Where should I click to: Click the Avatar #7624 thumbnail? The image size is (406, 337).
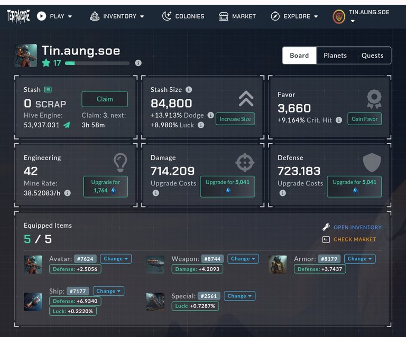point(33,264)
